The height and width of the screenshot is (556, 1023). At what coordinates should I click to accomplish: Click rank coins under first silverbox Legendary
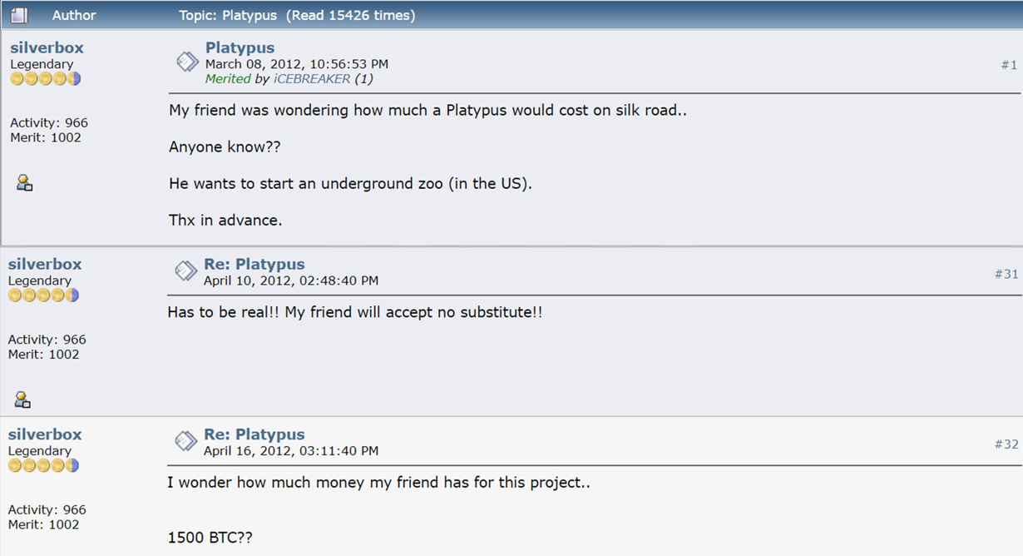pos(45,79)
